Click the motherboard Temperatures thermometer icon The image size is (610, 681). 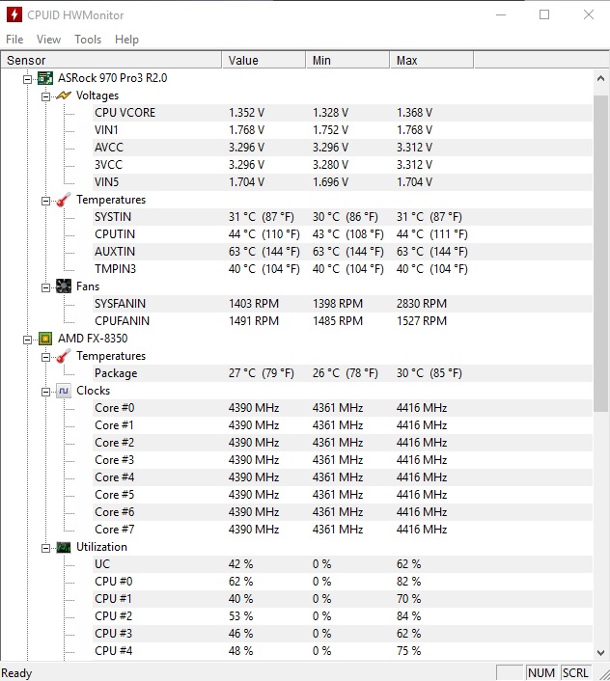pos(64,200)
